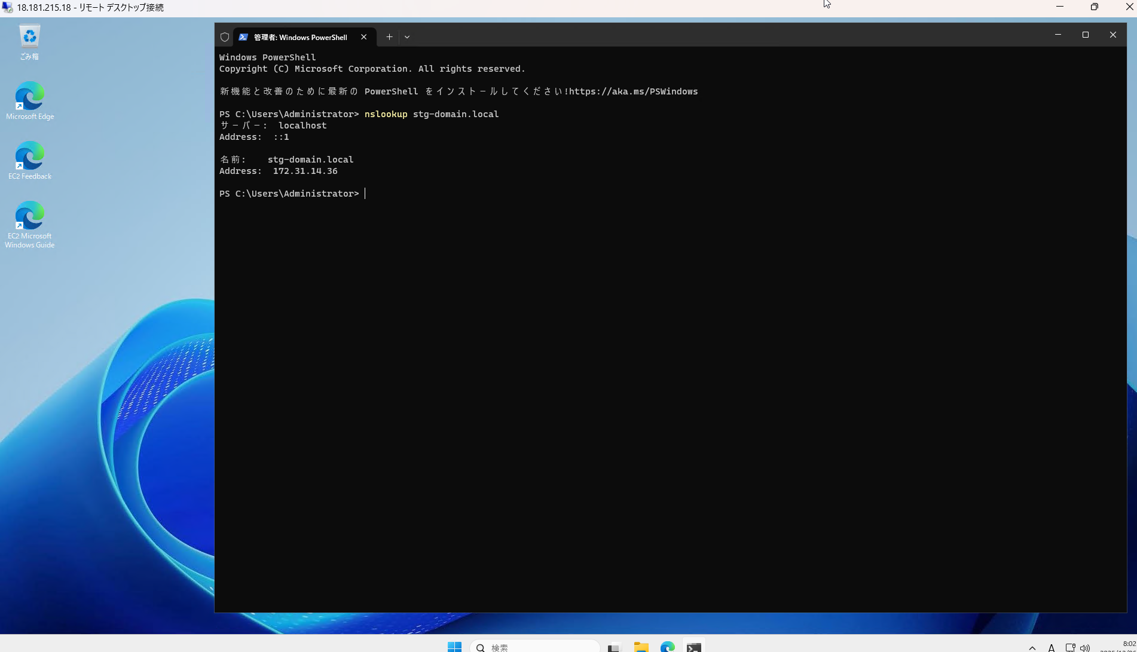Click the Task View taskbar icon

614,647
